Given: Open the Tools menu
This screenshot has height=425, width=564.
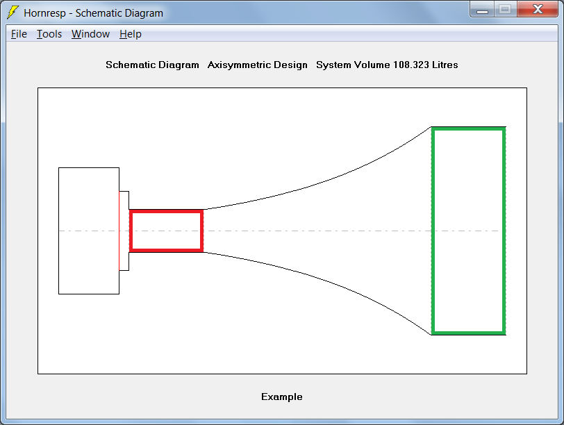Looking at the screenshot, I should click(49, 34).
